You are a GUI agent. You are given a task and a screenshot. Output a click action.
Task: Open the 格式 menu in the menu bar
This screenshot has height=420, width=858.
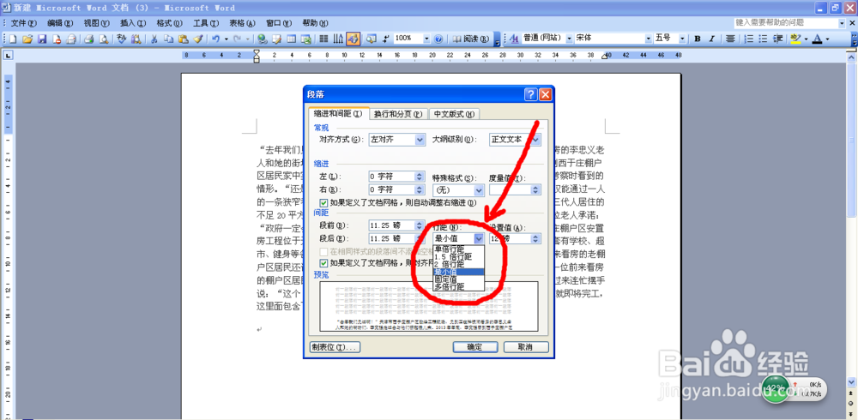coord(170,23)
